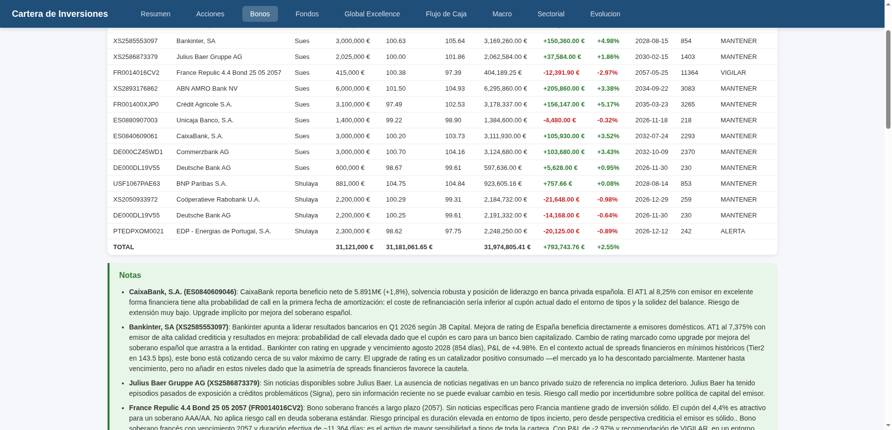Click the Cartera de Inversiones title
The width and height of the screenshot is (892, 430).
tap(60, 14)
